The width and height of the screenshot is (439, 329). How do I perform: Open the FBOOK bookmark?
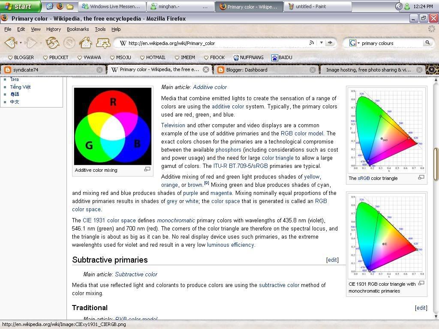(214, 57)
